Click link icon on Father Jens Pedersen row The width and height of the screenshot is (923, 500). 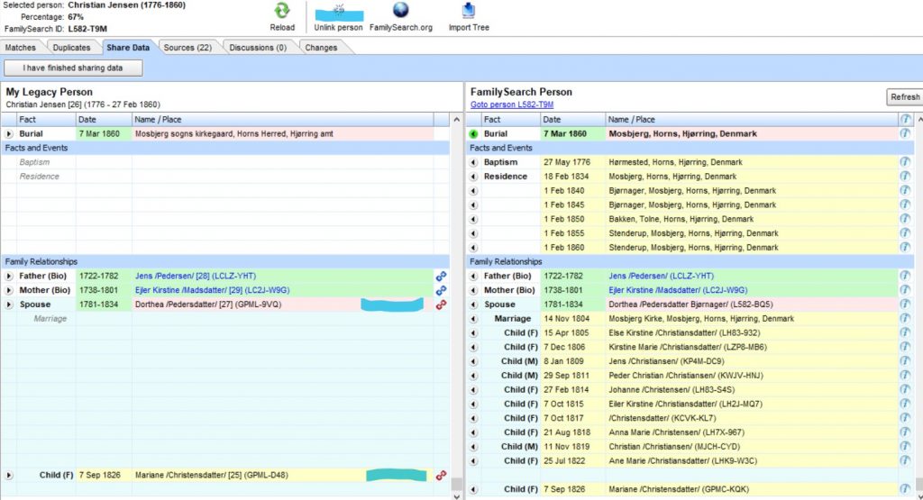click(441, 276)
